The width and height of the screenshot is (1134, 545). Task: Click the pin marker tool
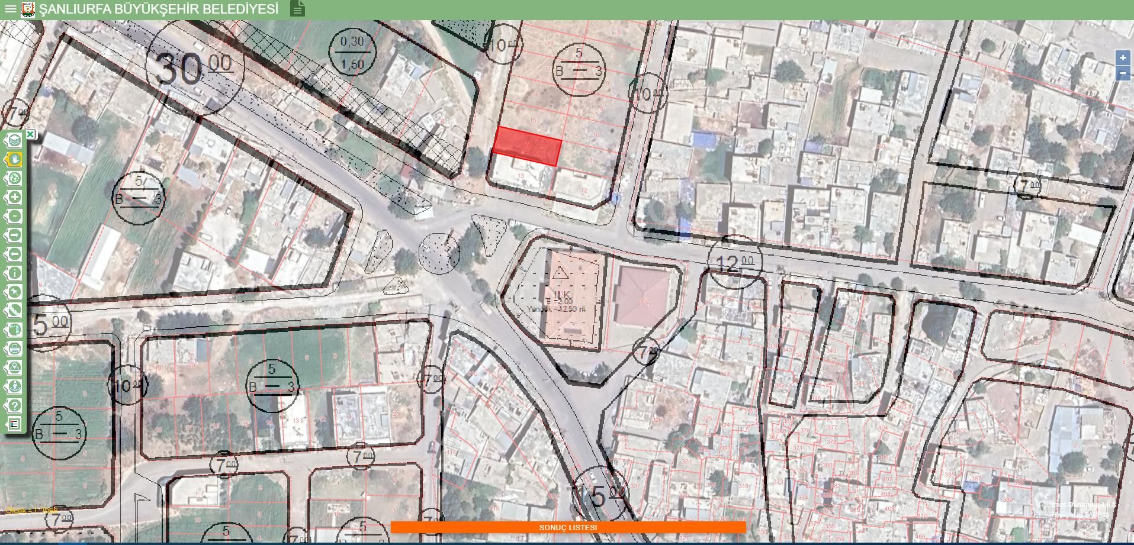point(14,292)
